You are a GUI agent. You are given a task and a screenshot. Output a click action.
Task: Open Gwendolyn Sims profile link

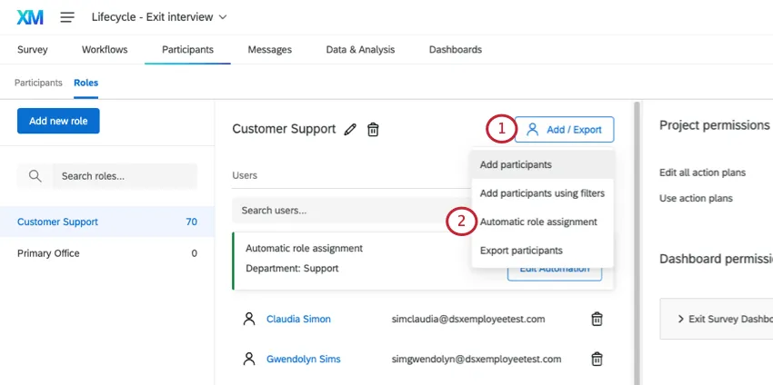click(303, 359)
